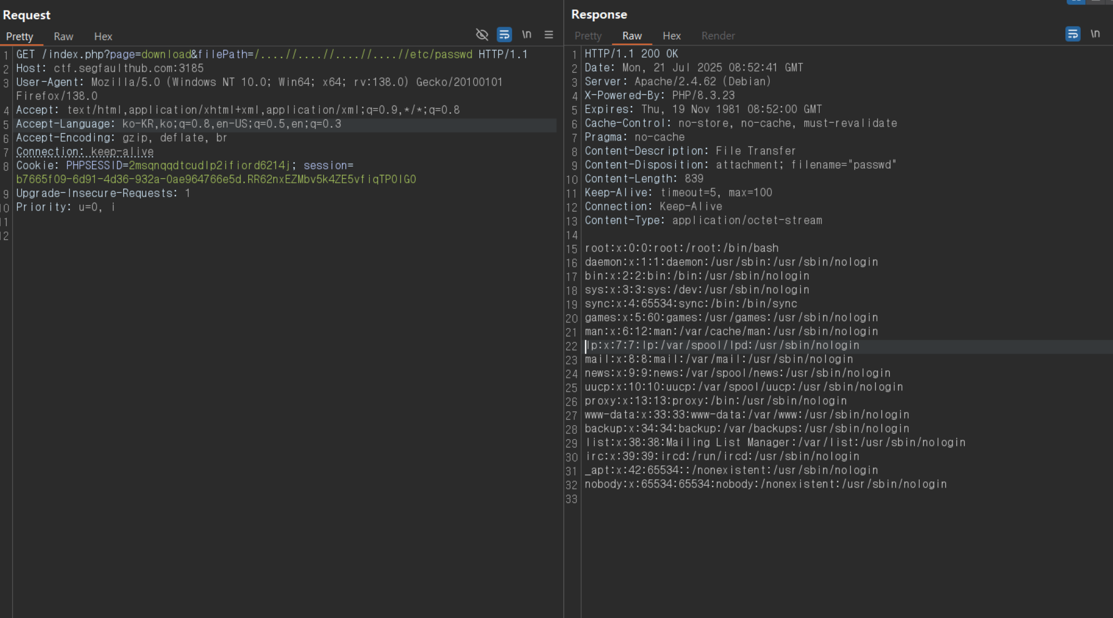Click the Accept-Encoding: gzip, deflate, br line
The image size is (1113, 618).
[122, 138]
